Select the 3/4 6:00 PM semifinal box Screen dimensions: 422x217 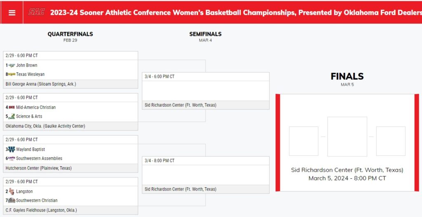click(206, 91)
